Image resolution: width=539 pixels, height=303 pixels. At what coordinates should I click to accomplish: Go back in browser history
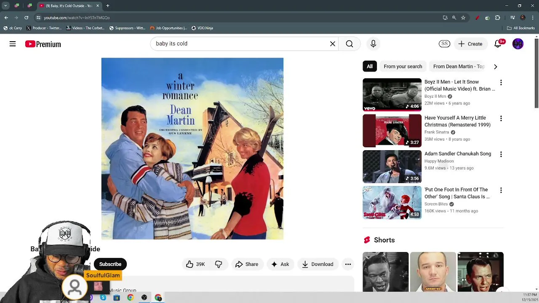pos(6,18)
